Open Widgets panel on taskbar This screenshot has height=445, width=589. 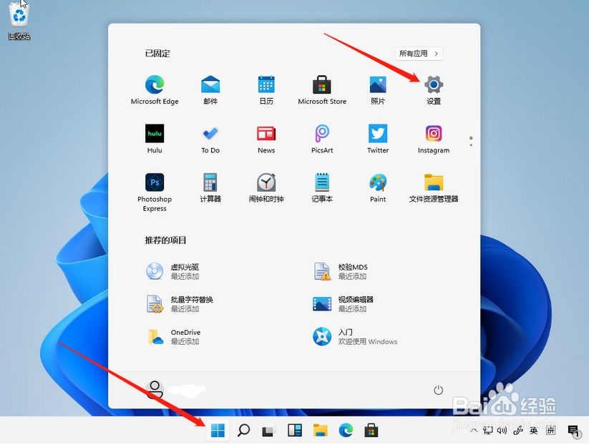pos(295,431)
